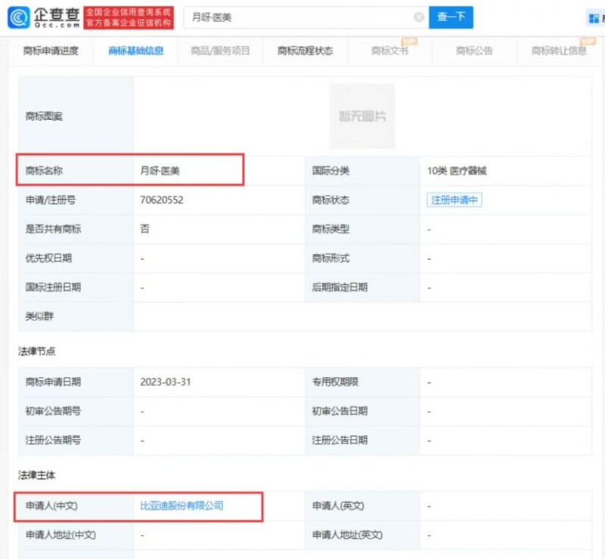This screenshot has width=605, height=559.
Task: Click the 后期指定日期 label
Action: 340,287
